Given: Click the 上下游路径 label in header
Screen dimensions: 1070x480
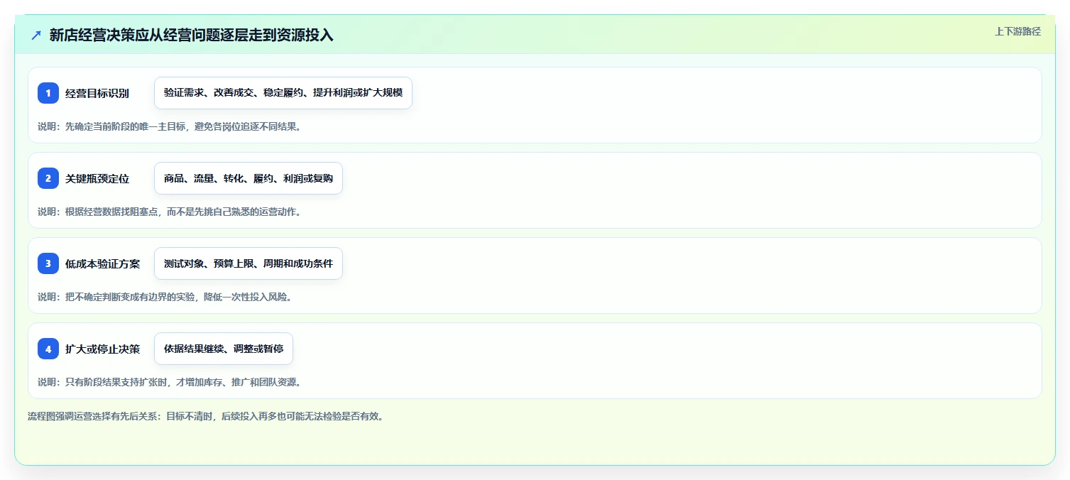Looking at the screenshot, I should point(1017,31).
